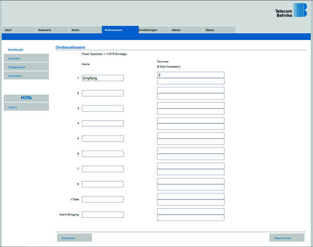
Task: Switch to the Netzwerk tab
Action: 51,30
